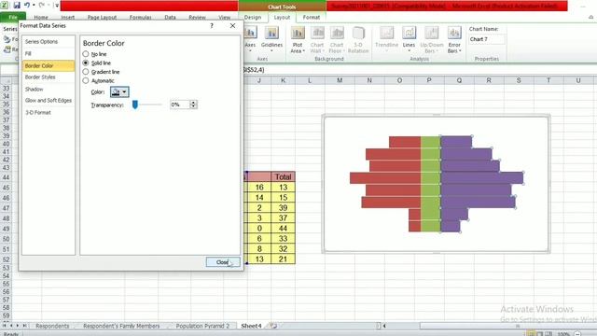Switch to the Layout chart tools tab
597x336 pixels.
[282, 17]
